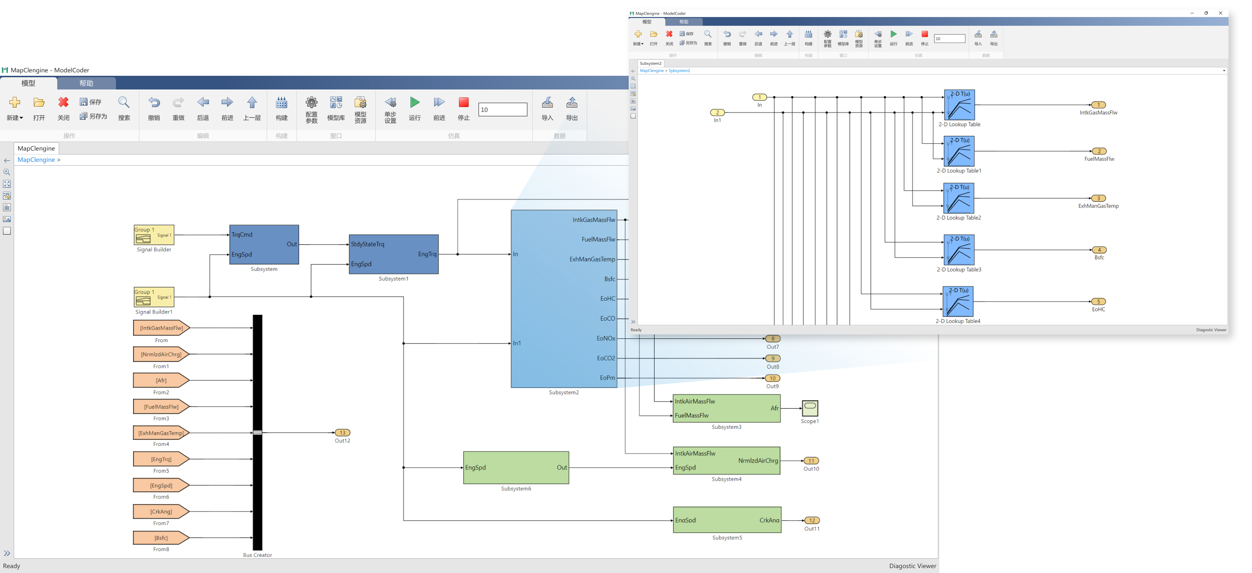
Task: Switch to the 帮助 ribbon tab in main window
Action: 87,83
